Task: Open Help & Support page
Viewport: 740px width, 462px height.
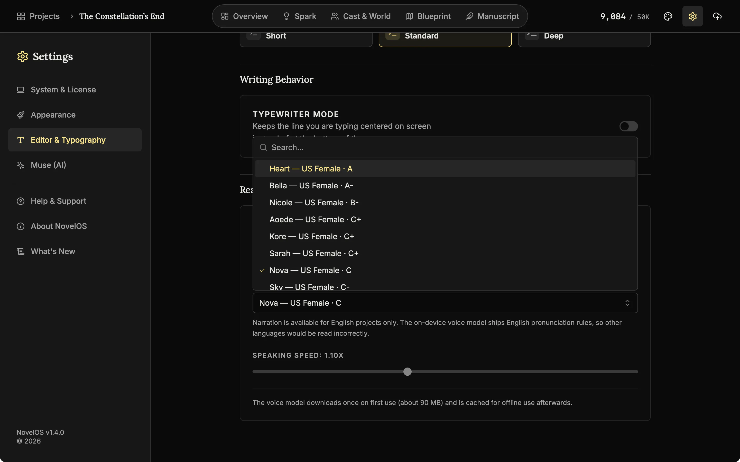Action: click(75, 201)
